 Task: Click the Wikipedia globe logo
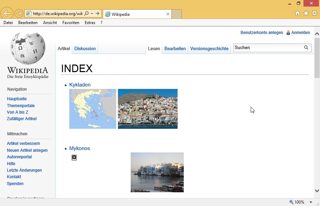(x=28, y=48)
